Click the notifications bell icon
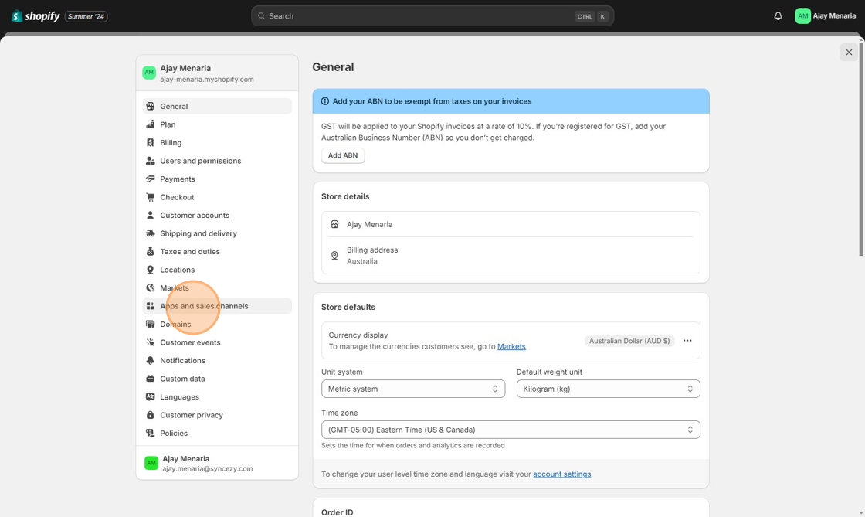 click(x=778, y=16)
